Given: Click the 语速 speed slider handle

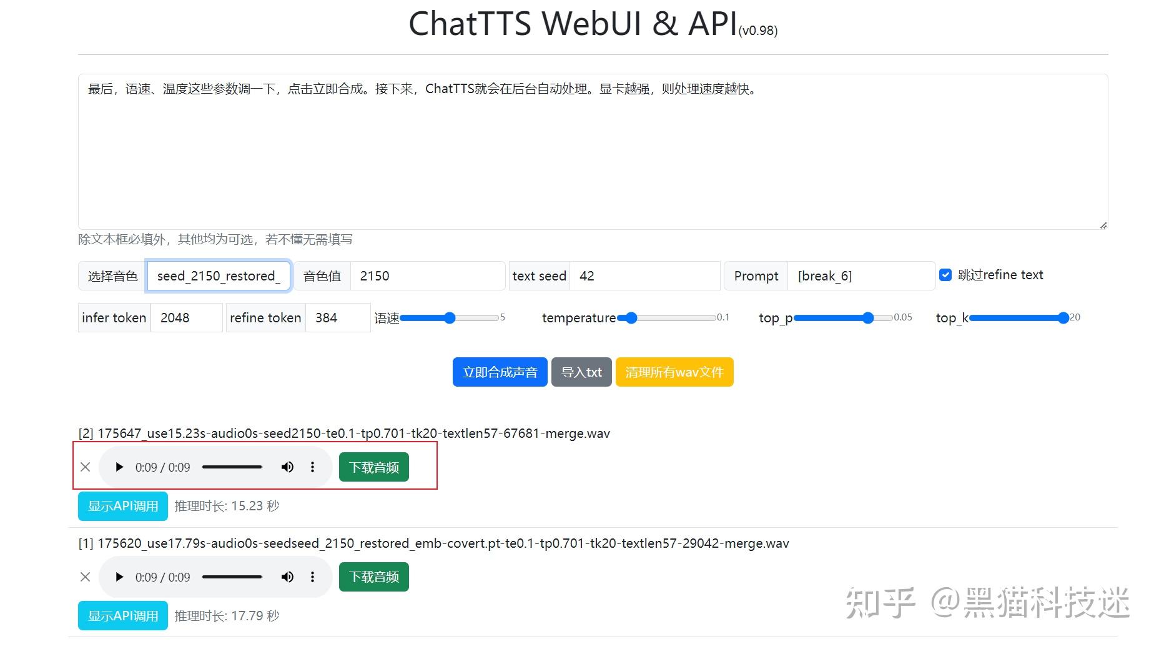Looking at the screenshot, I should (x=449, y=318).
